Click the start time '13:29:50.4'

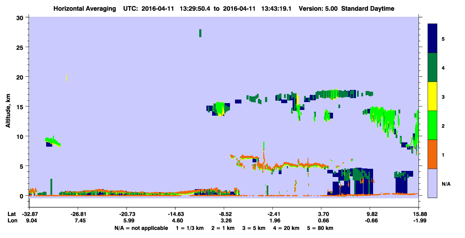tap(195, 9)
